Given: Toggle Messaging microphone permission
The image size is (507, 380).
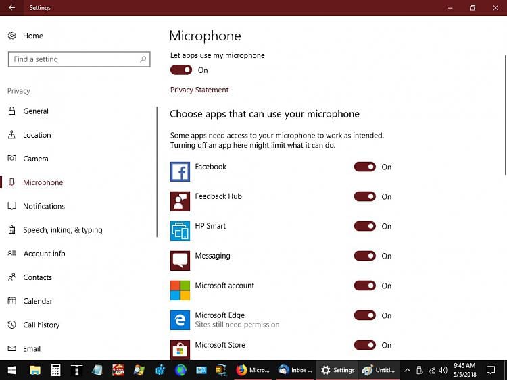Looking at the screenshot, I should click(365, 256).
